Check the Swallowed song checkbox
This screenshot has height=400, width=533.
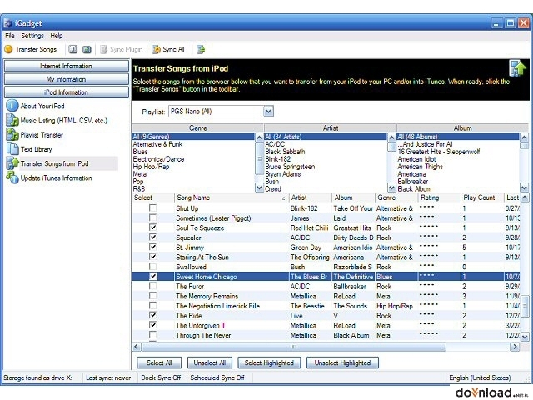coord(153,267)
